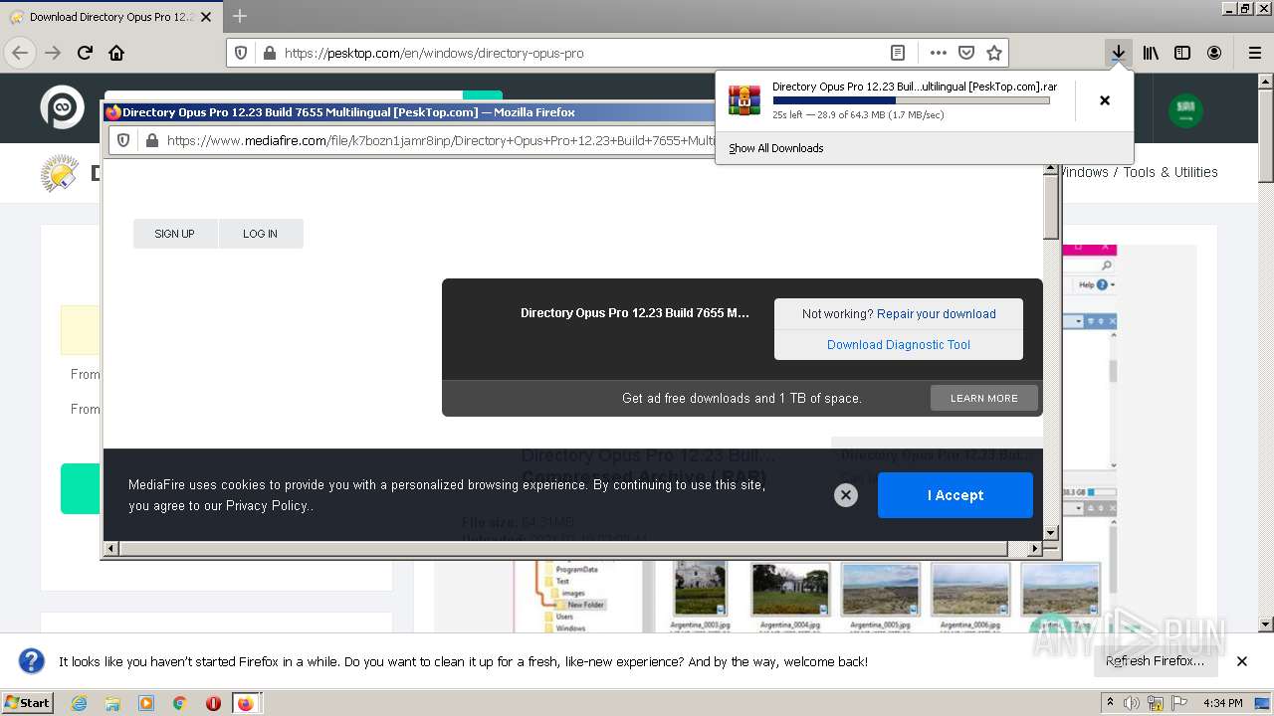Click the forward navigation arrow
The image size is (1274, 716).
[x=53, y=53]
